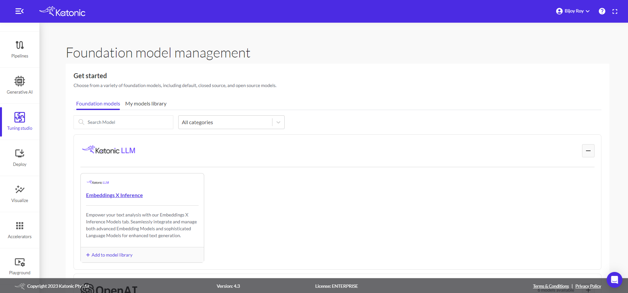Click 'Copyright 2023 Katonic Pty Ltd' text

click(58, 286)
